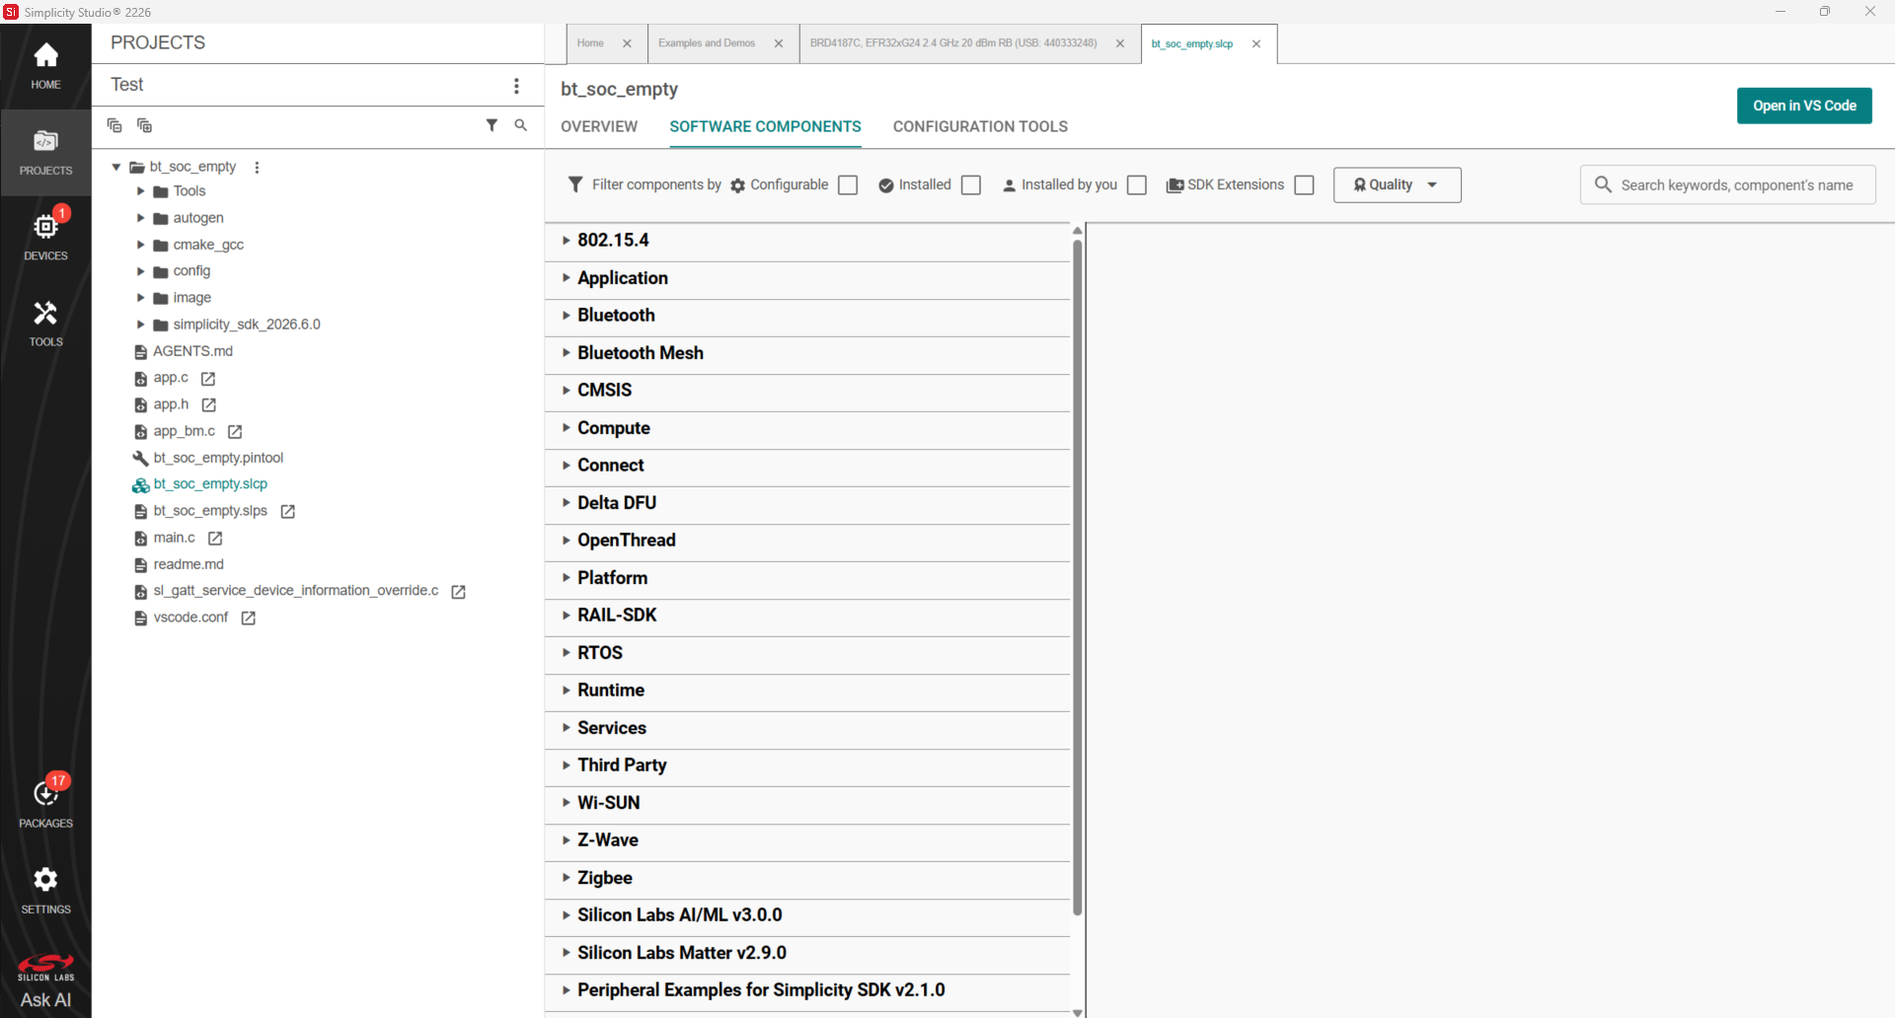The image size is (1895, 1018).
Task: Switch to the Configuration Tools tab
Action: (980, 126)
